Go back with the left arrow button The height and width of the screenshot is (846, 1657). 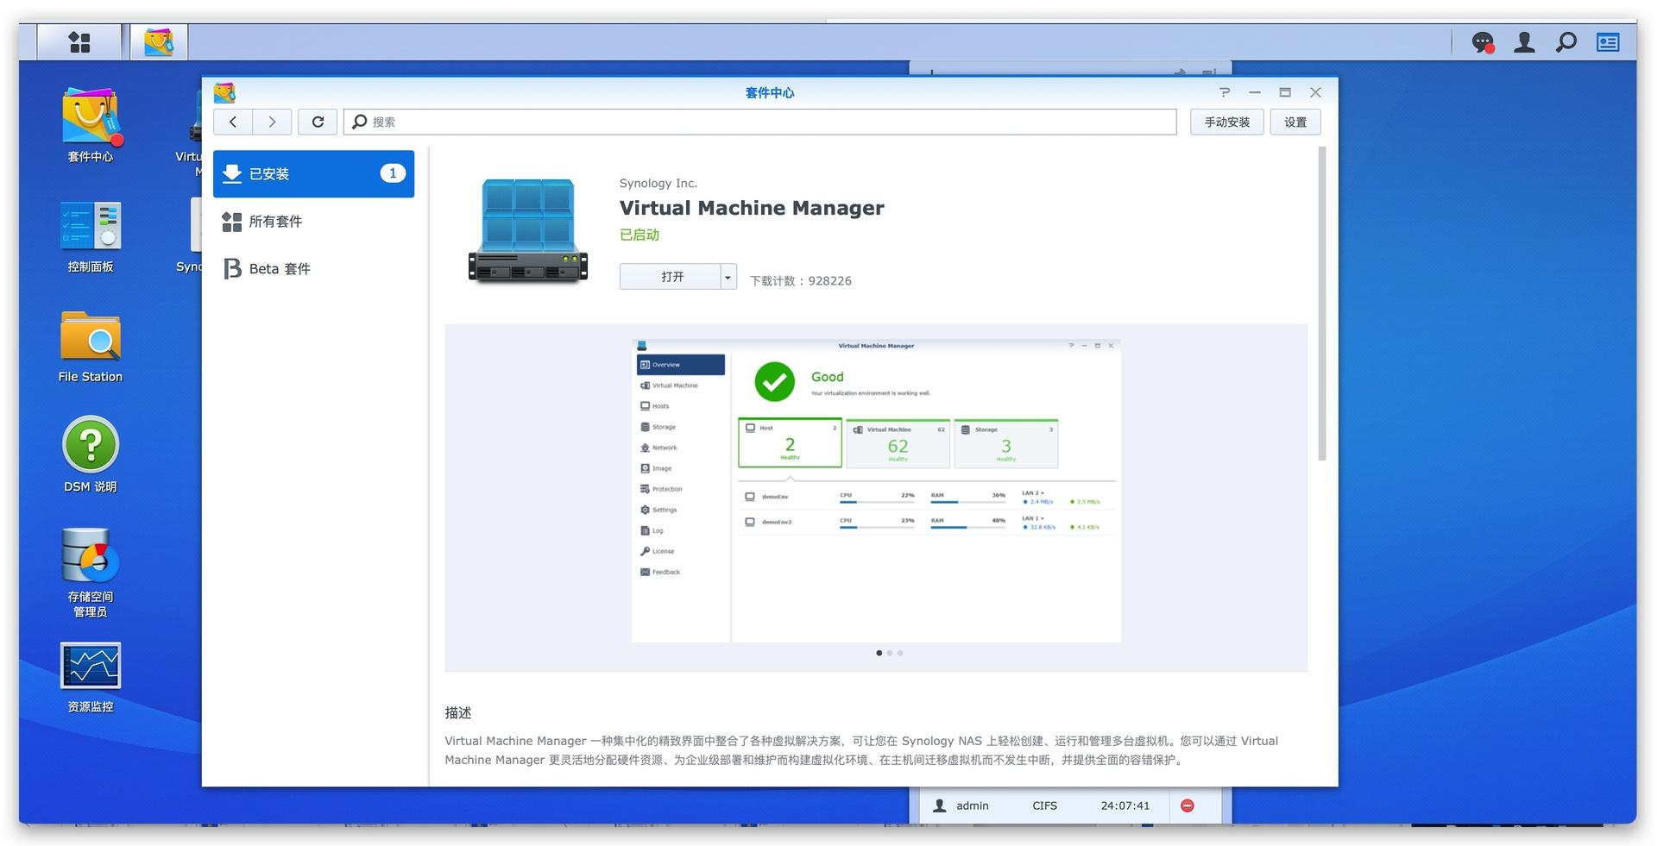point(233,122)
